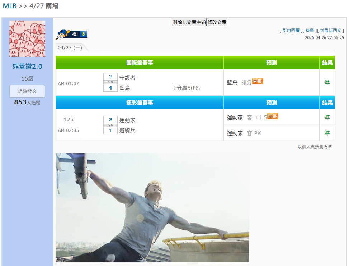The height and width of the screenshot is (266, 349).
Task: Click the 國際盤賽事 table header
Action: pyautogui.click(x=140, y=63)
